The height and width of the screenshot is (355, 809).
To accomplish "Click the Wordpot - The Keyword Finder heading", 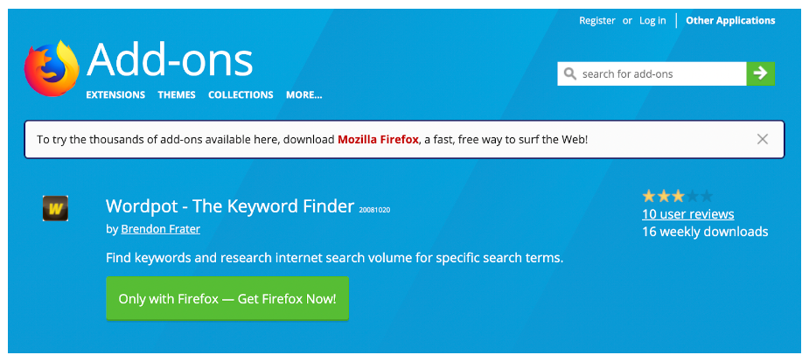I will (229, 206).
